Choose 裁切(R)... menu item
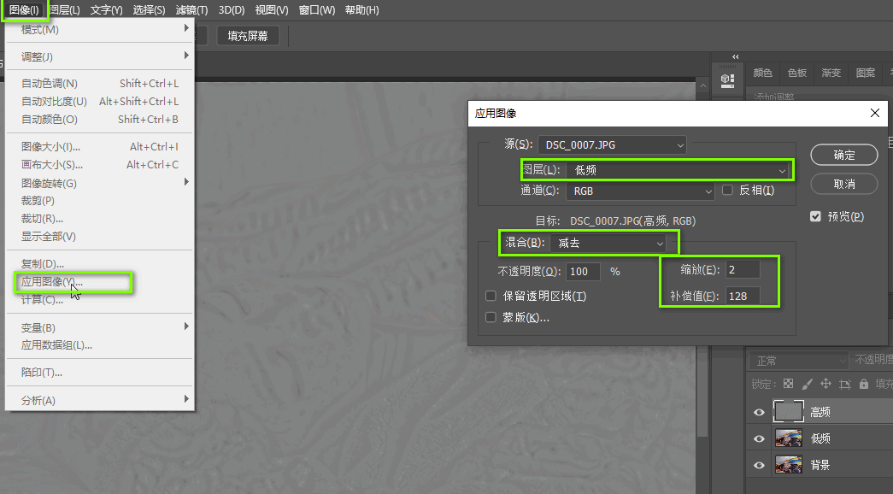Screen dimensions: 893x494 [x=100, y=219]
